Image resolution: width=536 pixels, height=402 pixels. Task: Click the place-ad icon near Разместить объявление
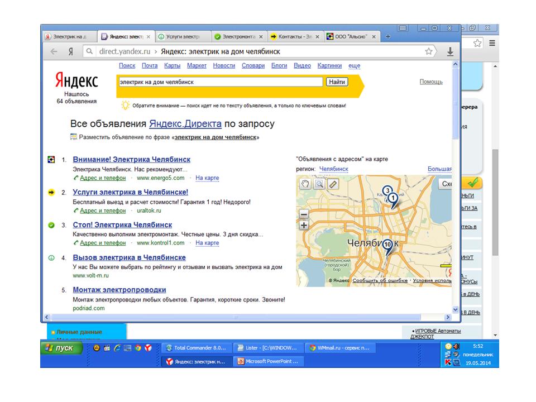tap(74, 137)
